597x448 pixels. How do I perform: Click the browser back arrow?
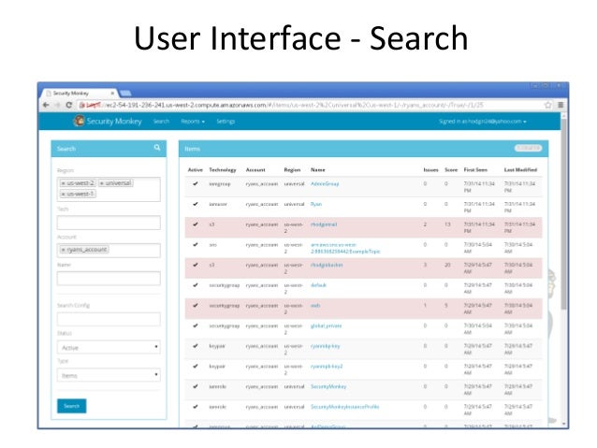(x=46, y=105)
